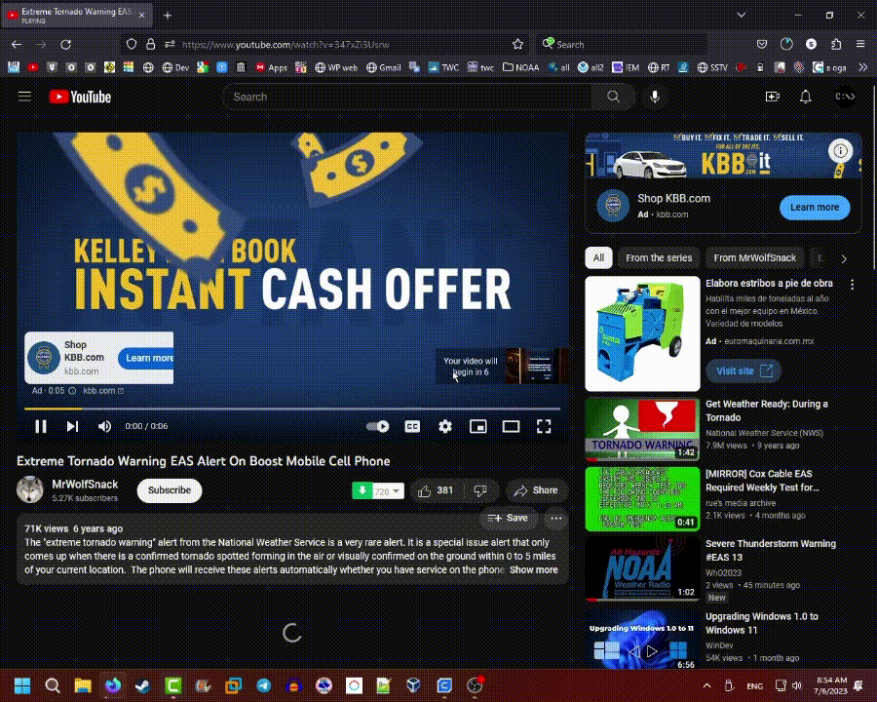Select the From MrWolfSnack chip
Screen dimensions: 877x702
pos(754,258)
